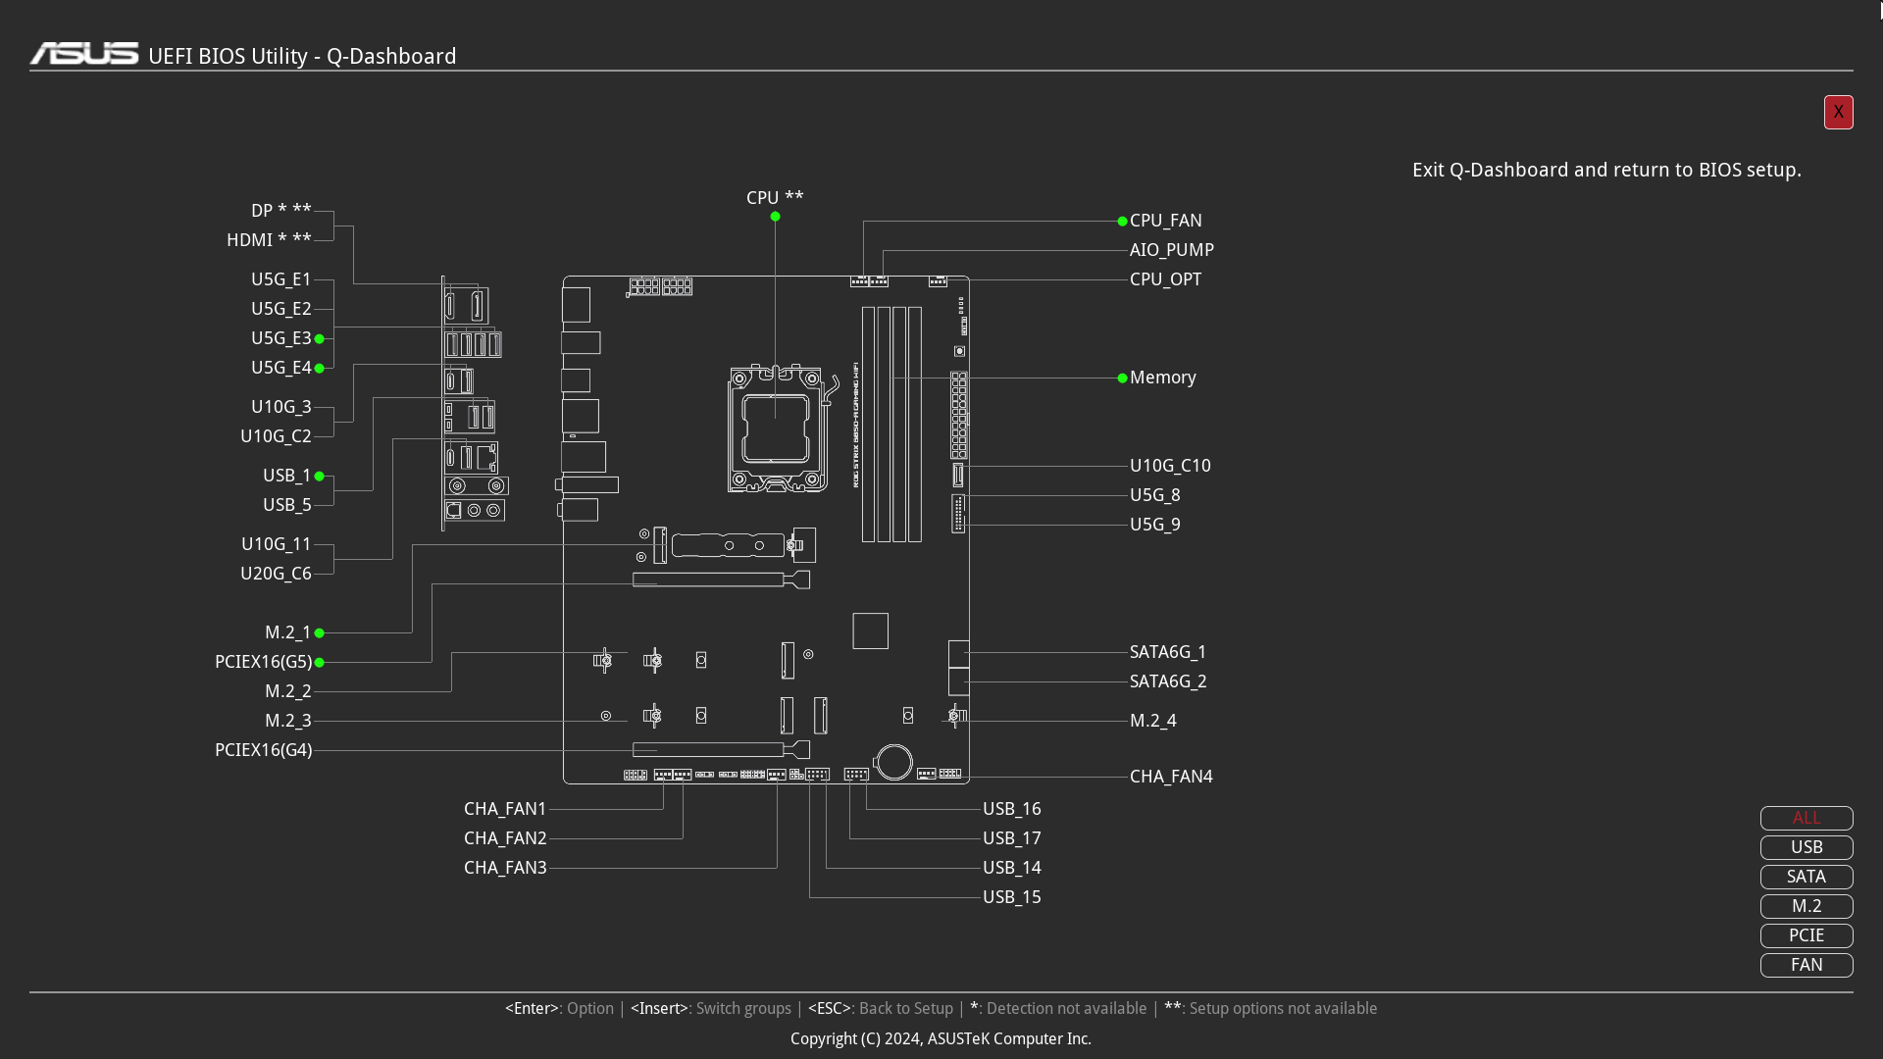
Task: Select the PCIEX16(G5) slot label
Action: (x=263, y=662)
